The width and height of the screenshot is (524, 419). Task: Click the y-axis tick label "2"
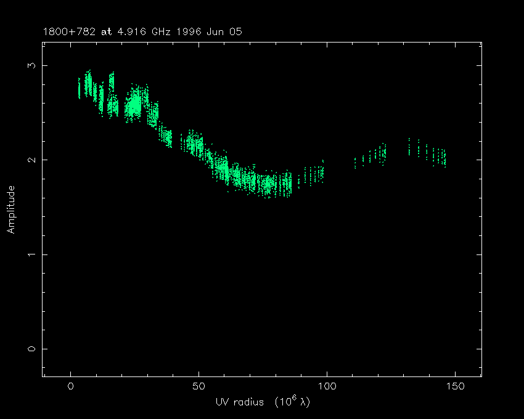coord(32,160)
